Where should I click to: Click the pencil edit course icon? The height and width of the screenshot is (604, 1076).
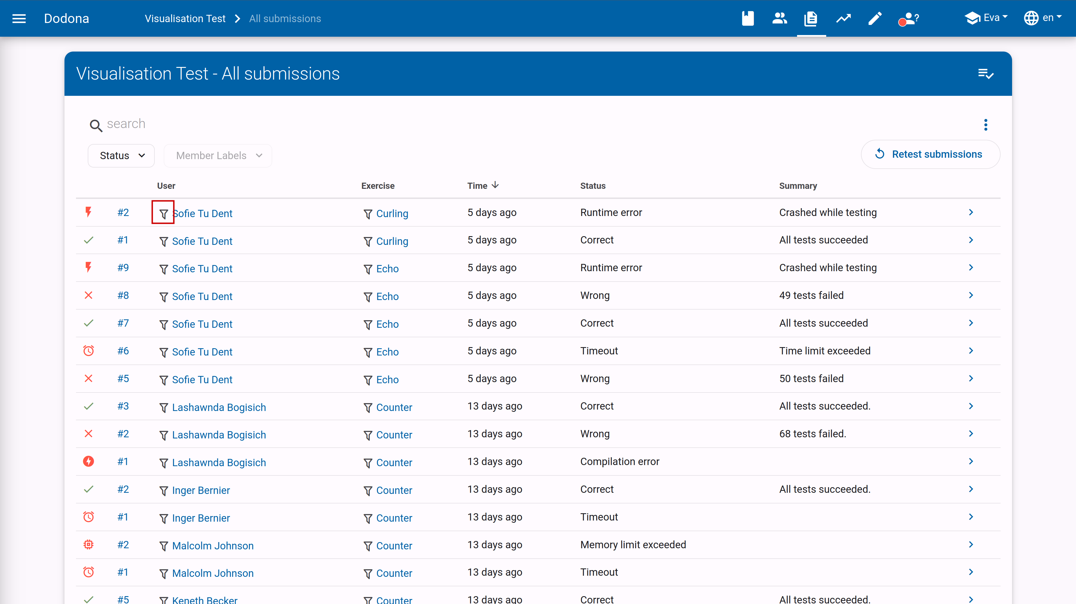[x=875, y=18]
